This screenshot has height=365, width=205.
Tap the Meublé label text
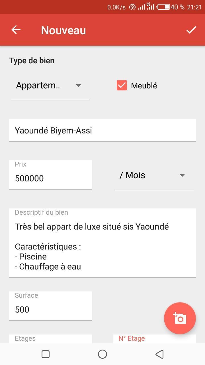click(x=144, y=86)
